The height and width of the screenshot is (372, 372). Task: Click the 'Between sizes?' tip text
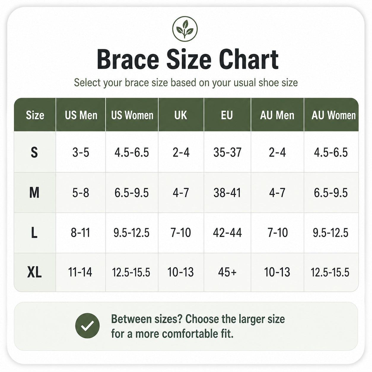point(198,326)
